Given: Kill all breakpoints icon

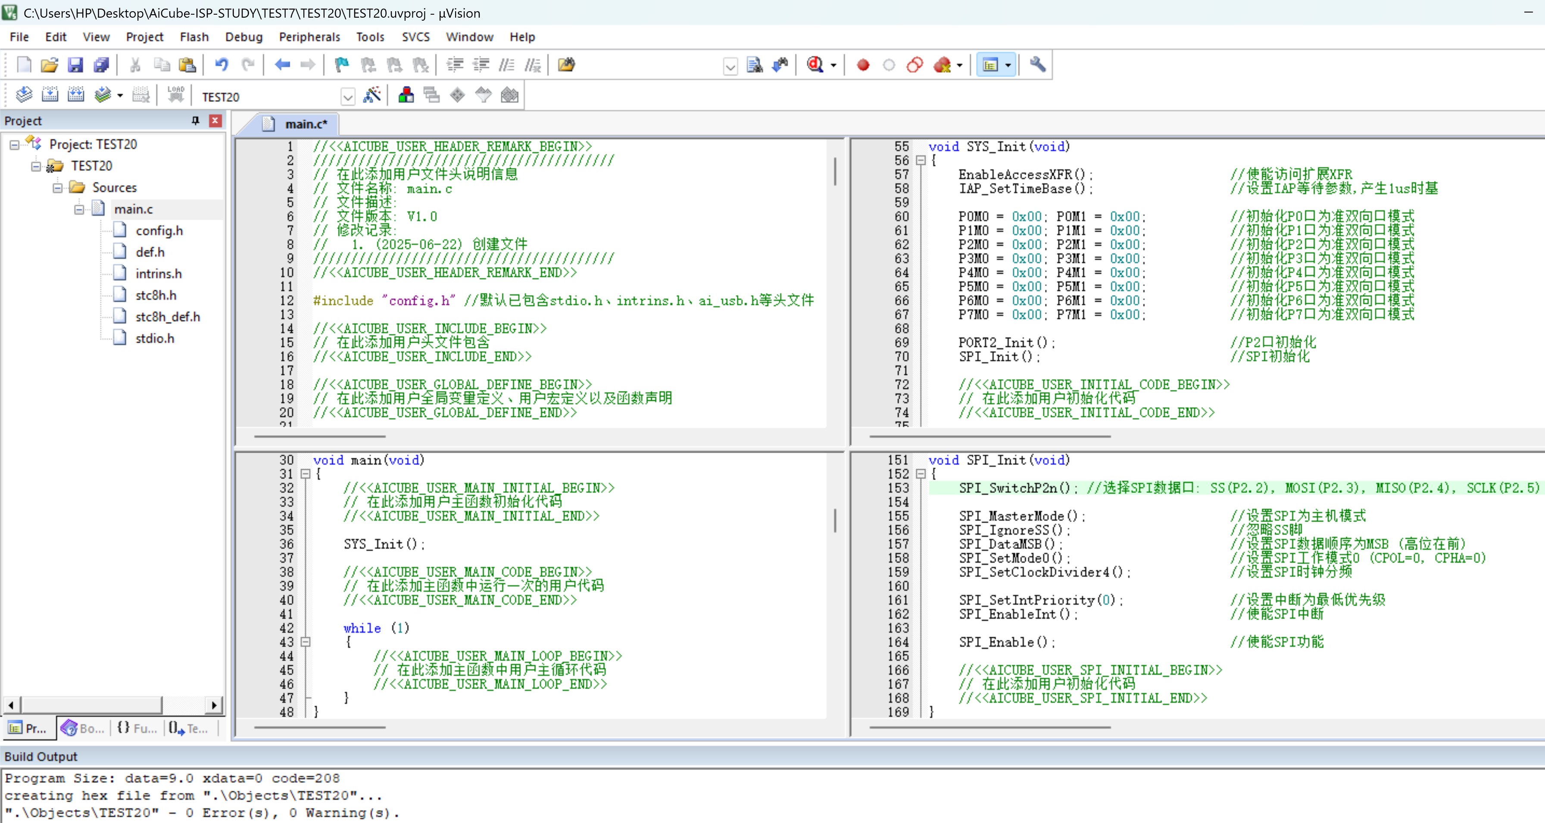Looking at the screenshot, I should coord(942,65).
